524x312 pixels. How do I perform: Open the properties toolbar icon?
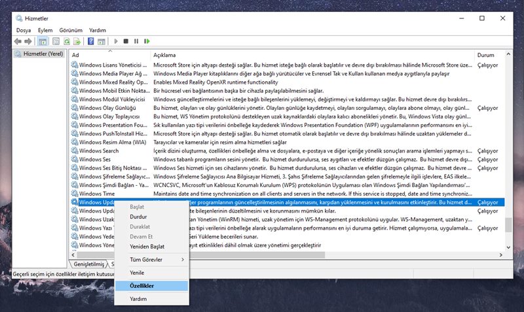tap(56, 41)
